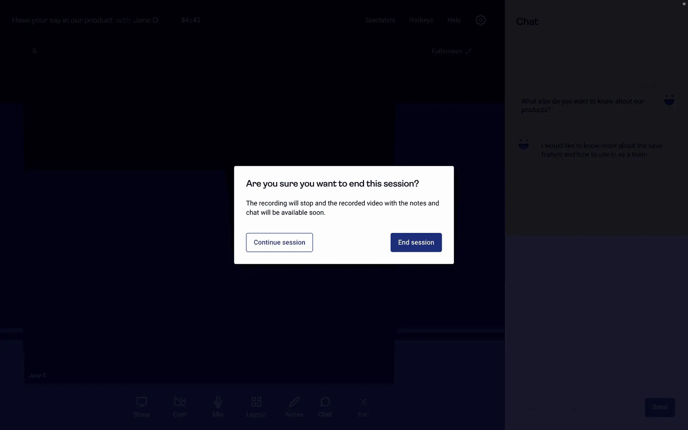This screenshot has height=430, width=688.
Task: Open the Hotkeys menu item
Action: tap(421, 20)
